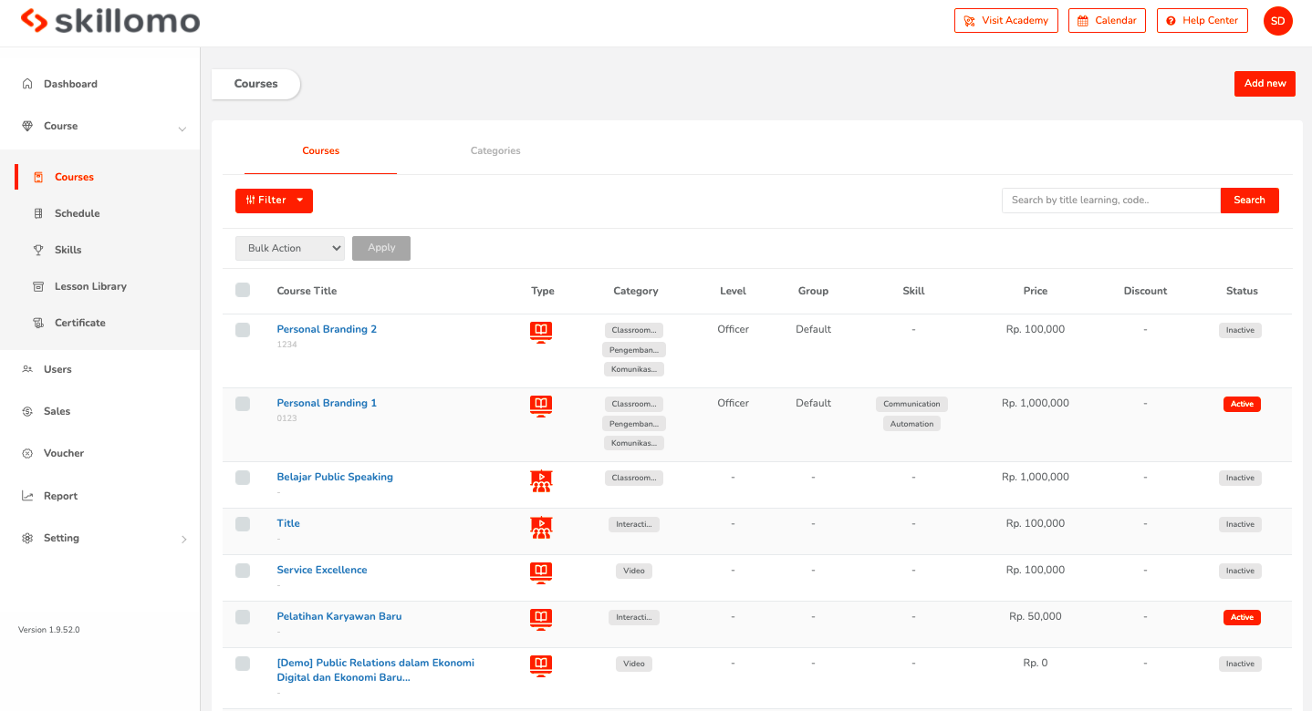Open the Service Excellence course link
Screen dimensions: 1312x711
pyautogui.click(x=322, y=570)
